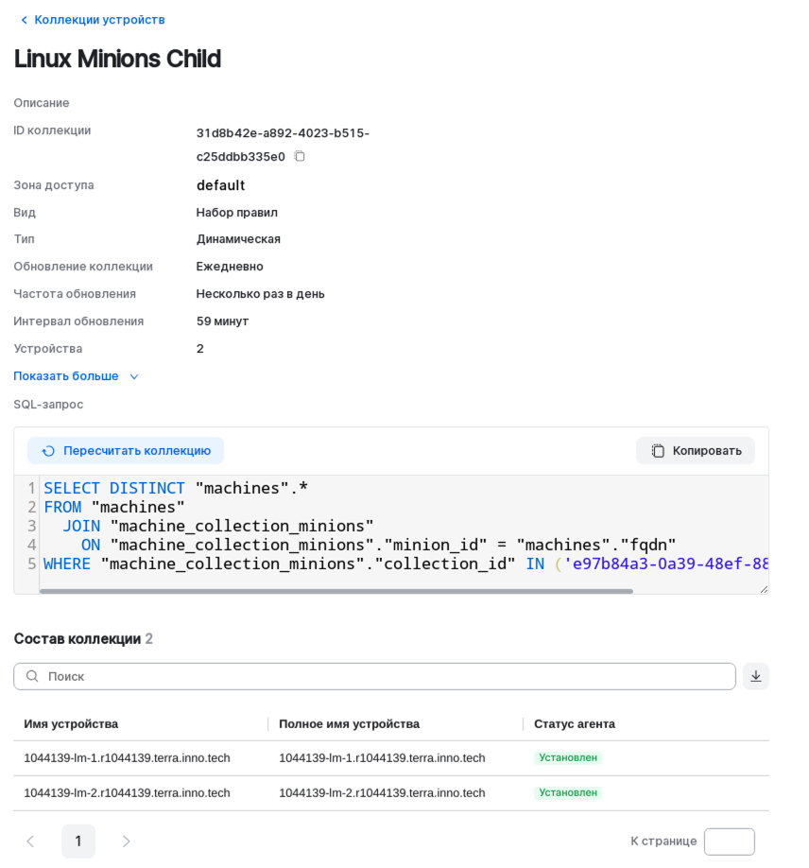The image size is (809, 868).
Task: Expand the Показать больше section
Action: coord(66,376)
